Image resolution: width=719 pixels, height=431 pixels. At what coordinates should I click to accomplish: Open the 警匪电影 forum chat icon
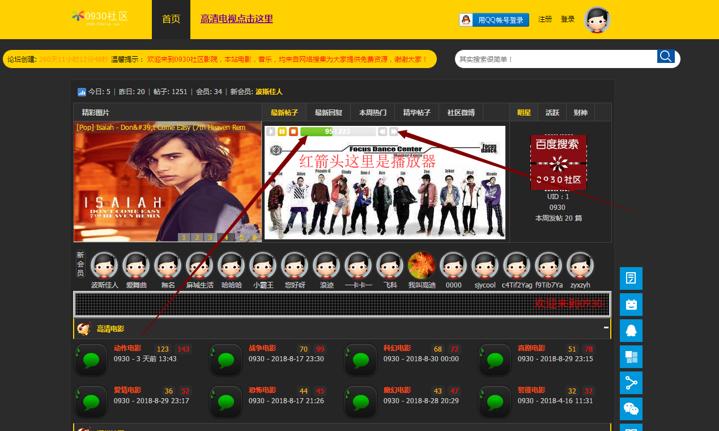click(x=495, y=402)
